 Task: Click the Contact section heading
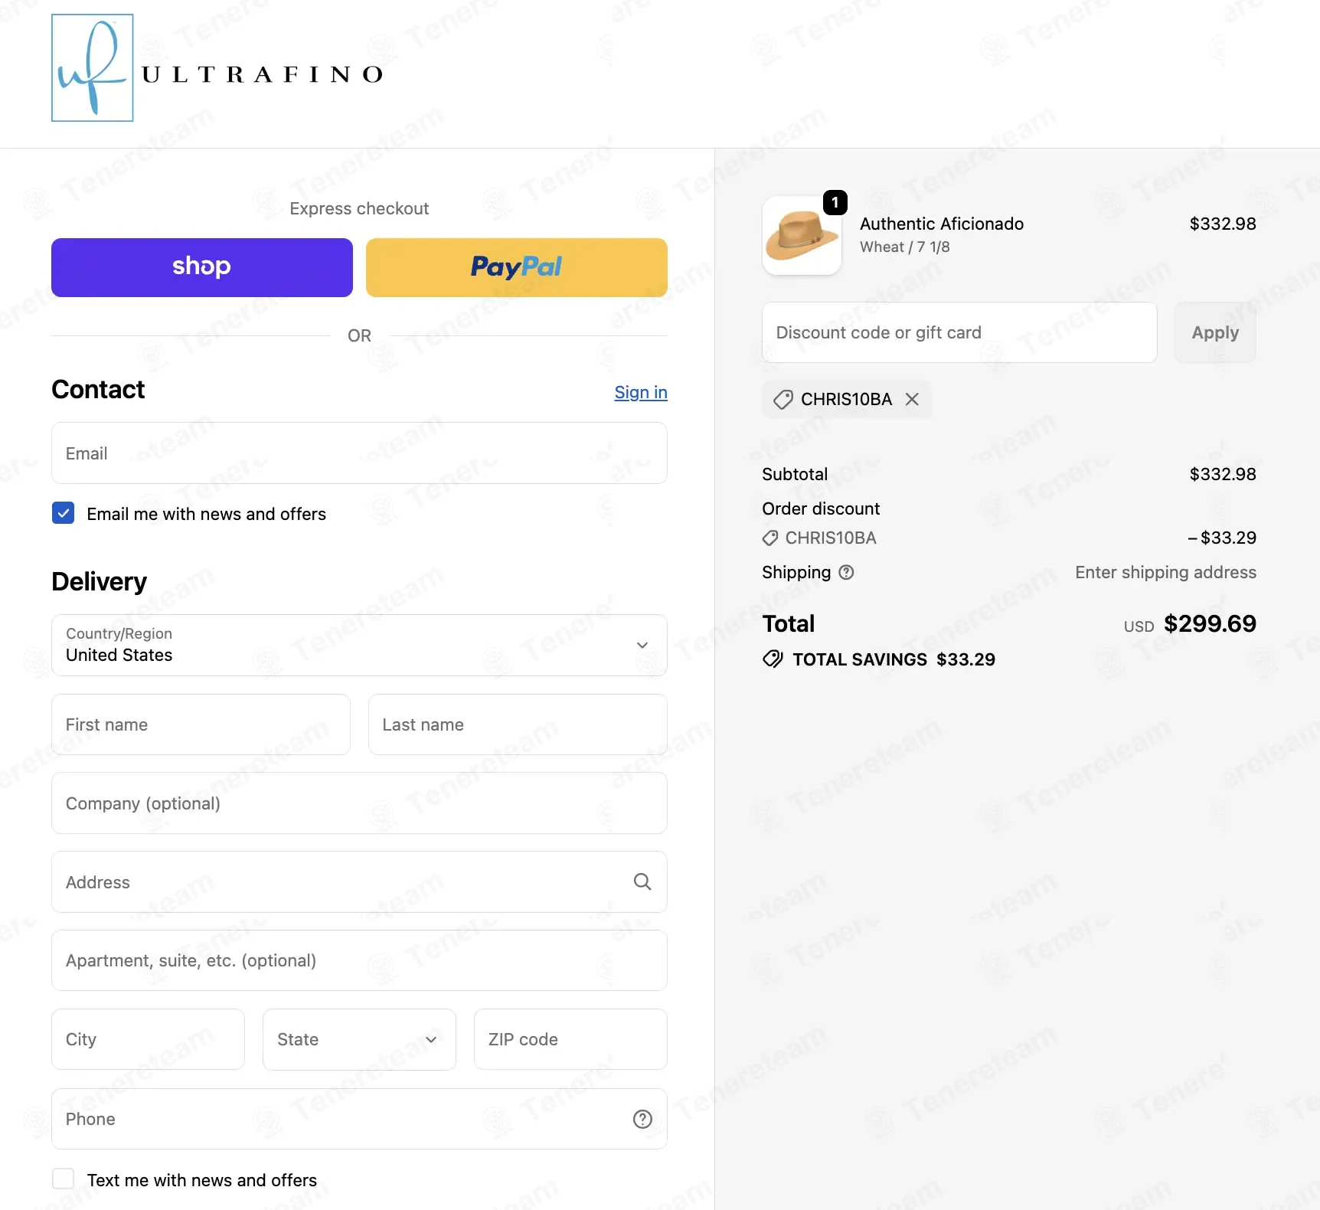coord(98,390)
